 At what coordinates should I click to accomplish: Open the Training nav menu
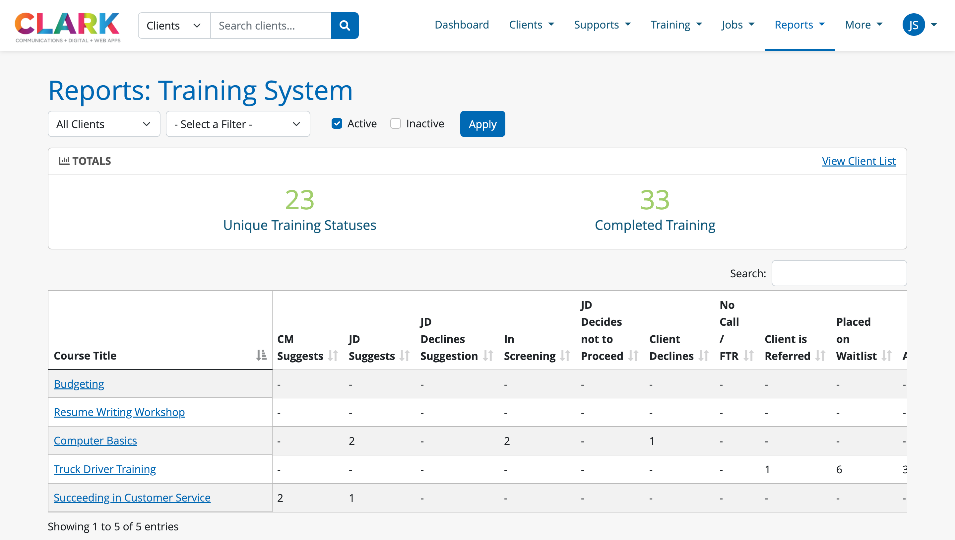tap(676, 25)
